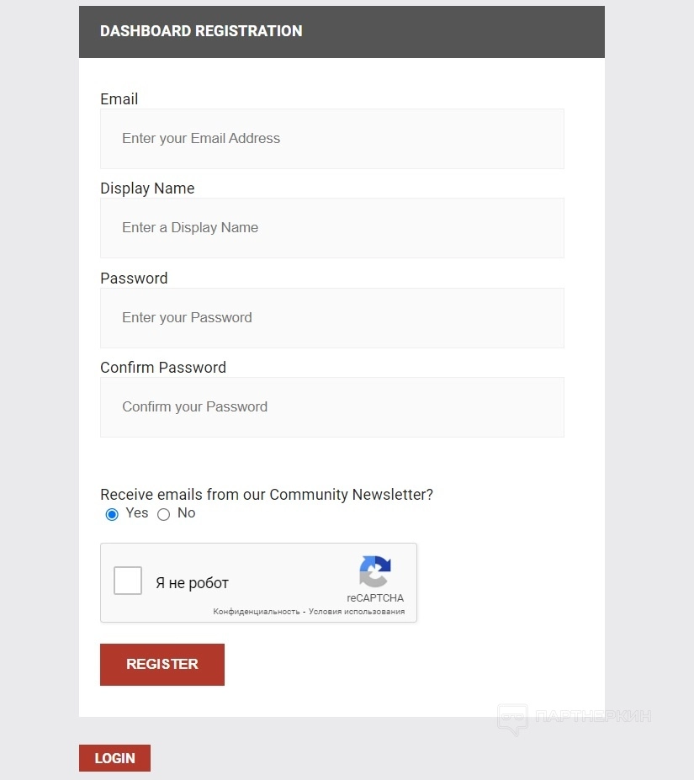Click the Login button
The image size is (694, 780).
click(x=114, y=758)
